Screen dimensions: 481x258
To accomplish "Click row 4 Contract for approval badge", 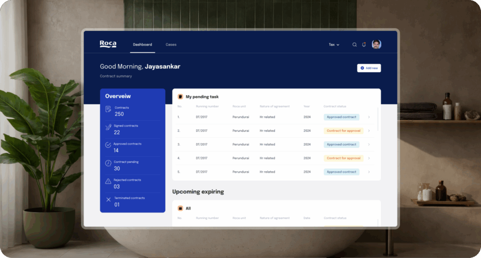I will 343,158.
